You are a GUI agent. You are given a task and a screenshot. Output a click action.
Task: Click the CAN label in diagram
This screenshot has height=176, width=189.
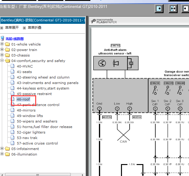(123, 141)
